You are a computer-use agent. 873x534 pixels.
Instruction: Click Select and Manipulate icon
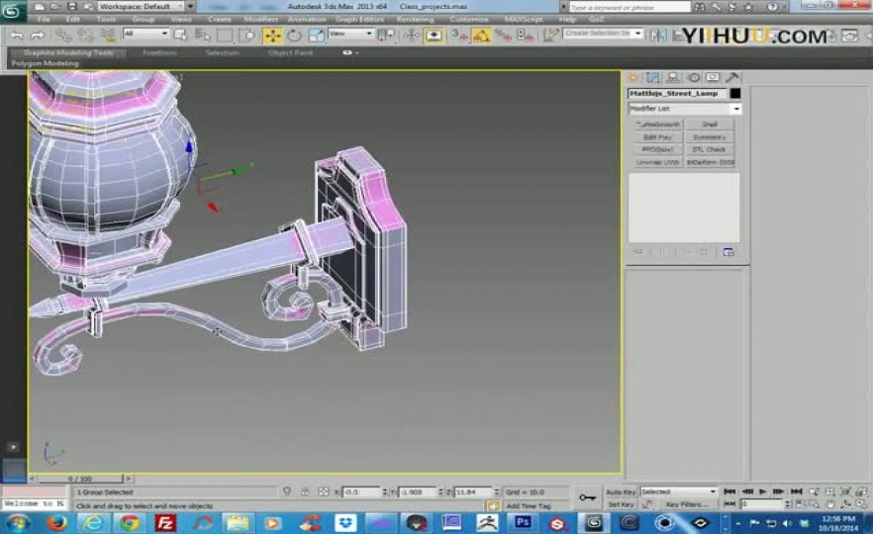(x=412, y=36)
